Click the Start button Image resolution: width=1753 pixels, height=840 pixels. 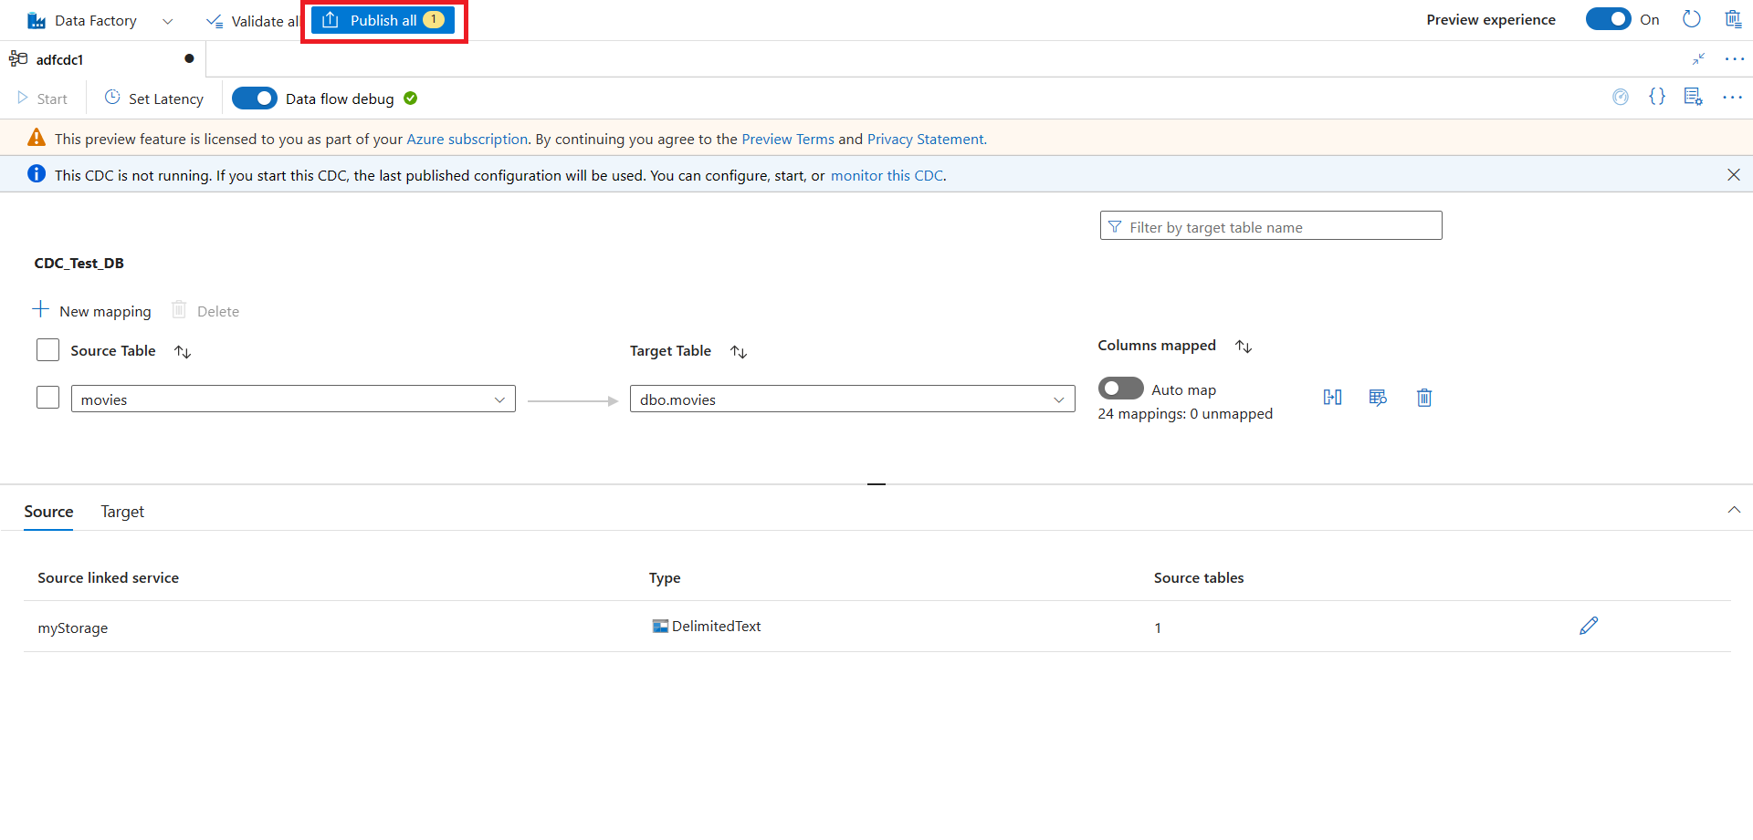pos(42,99)
